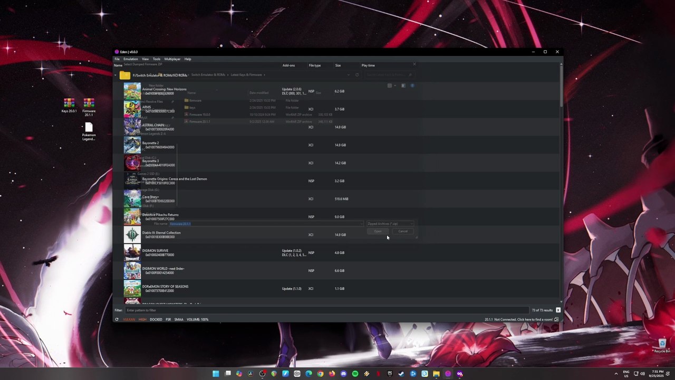Clear the filter with the X icon
This screenshot has height=380, width=675.
coord(558,310)
